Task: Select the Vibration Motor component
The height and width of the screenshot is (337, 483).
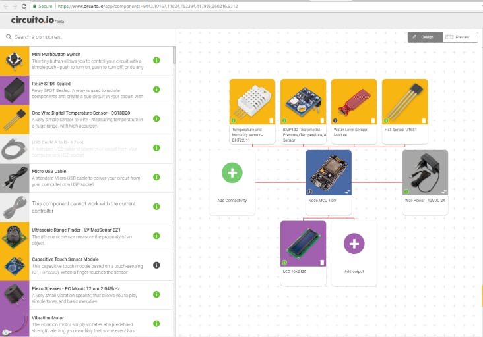Action: pyautogui.click(x=86, y=323)
